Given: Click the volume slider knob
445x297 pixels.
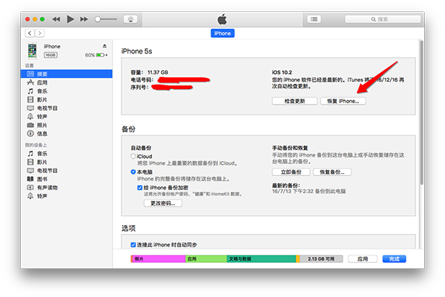Looking at the screenshot, I should pyautogui.click(x=98, y=19).
